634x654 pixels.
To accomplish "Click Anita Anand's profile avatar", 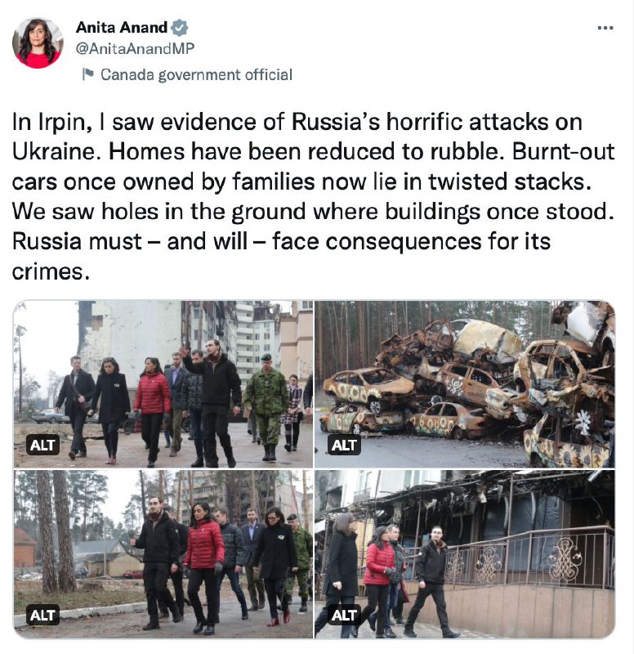I will point(38,43).
